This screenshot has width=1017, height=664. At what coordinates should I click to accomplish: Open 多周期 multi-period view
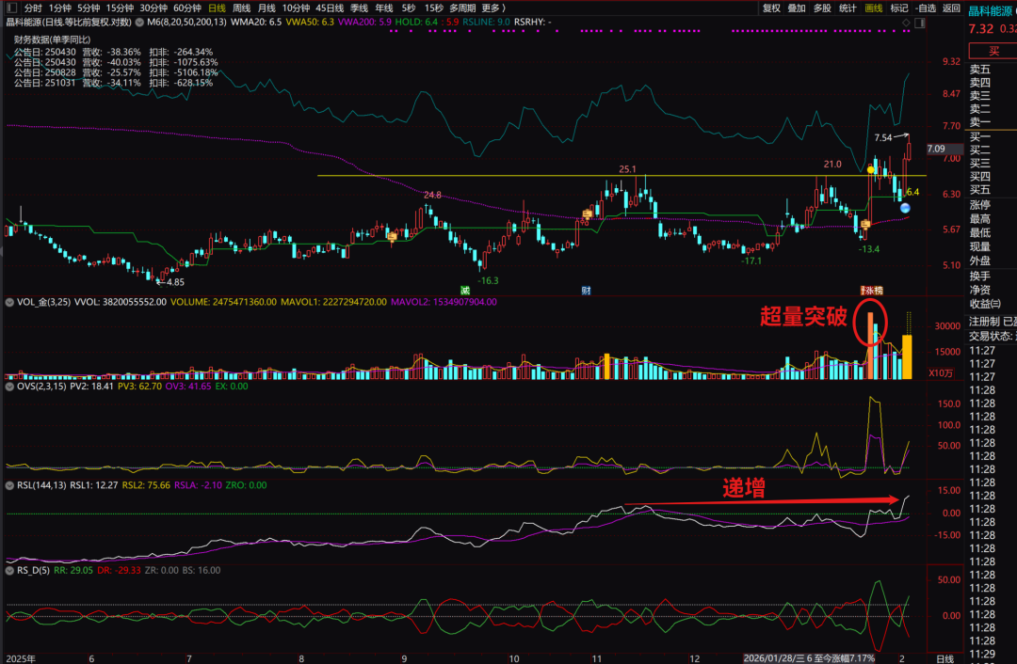[461, 8]
